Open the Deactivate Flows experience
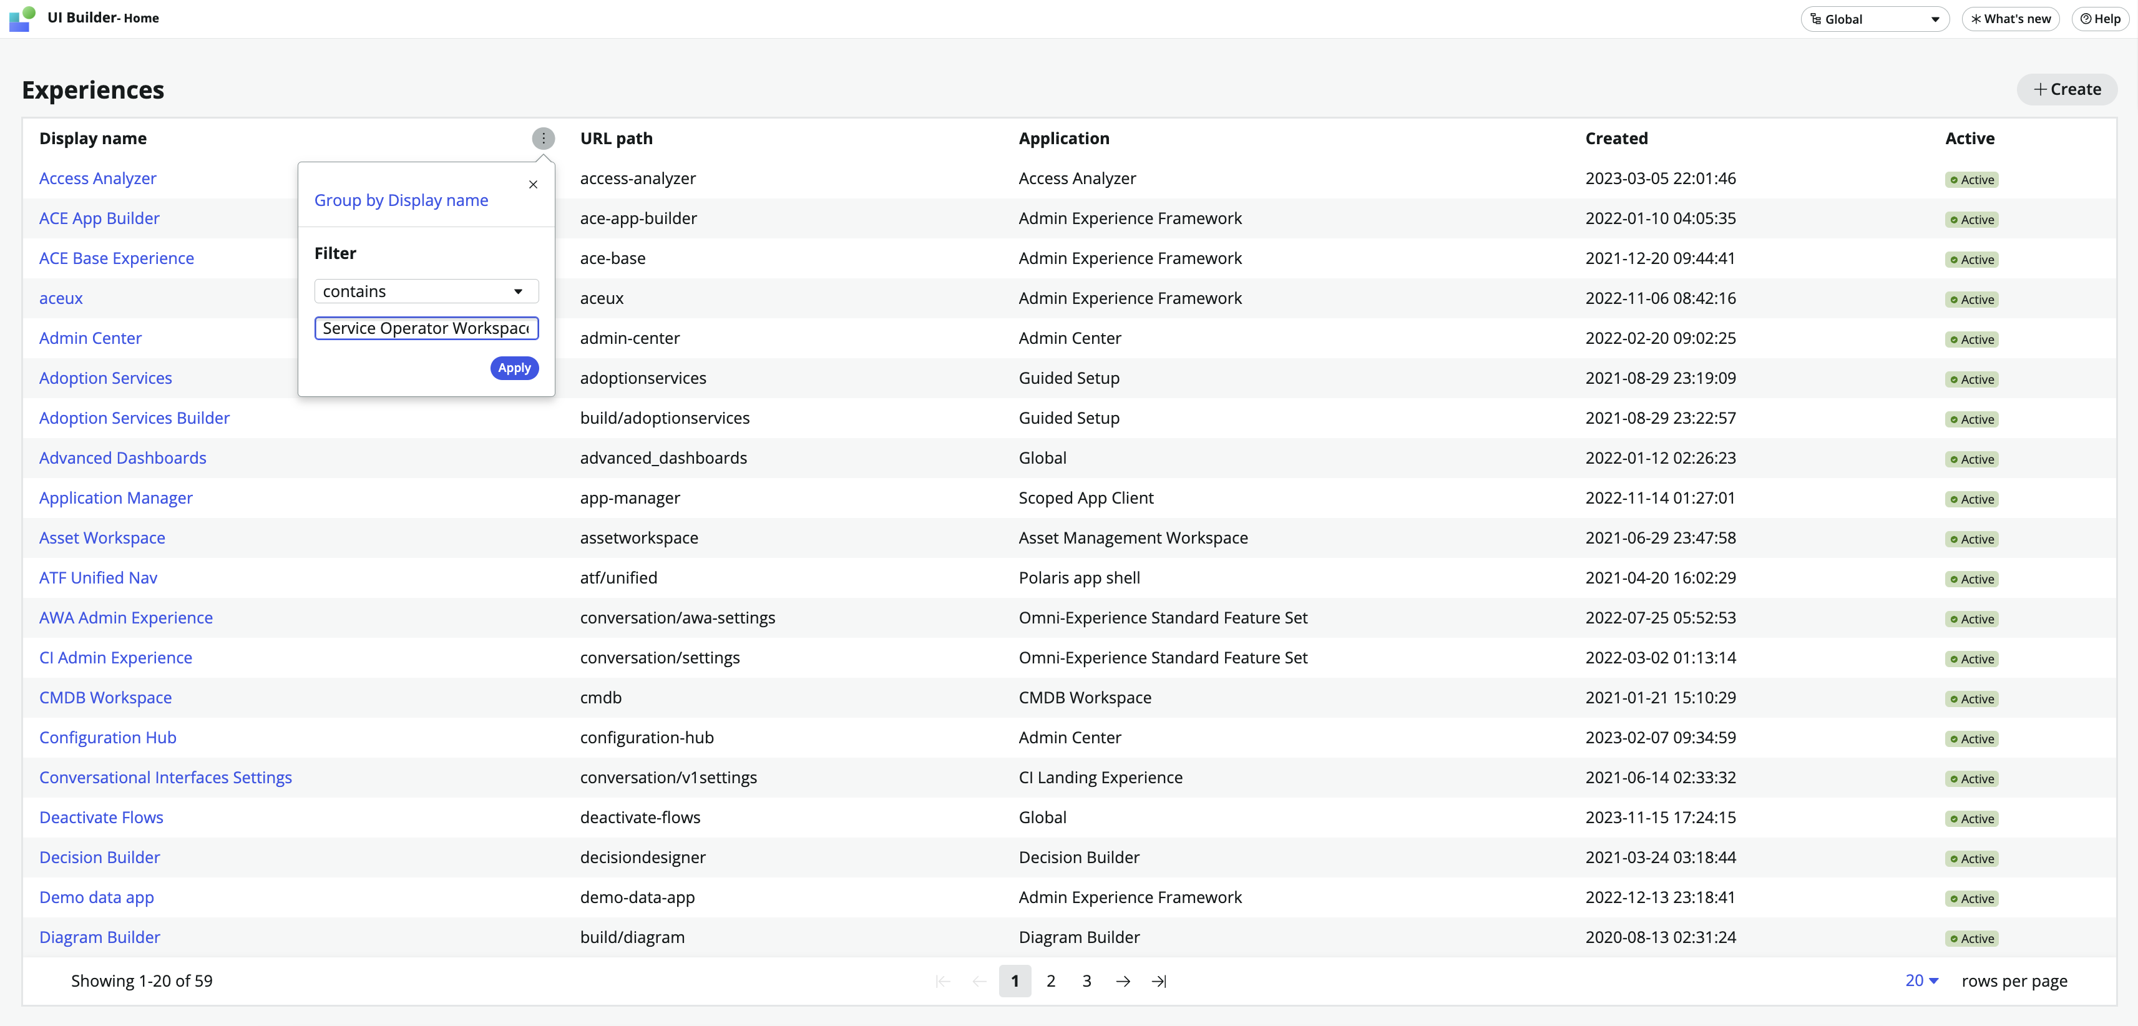Image resolution: width=2138 pixels, height=1026 pixels. click(101, 817)
